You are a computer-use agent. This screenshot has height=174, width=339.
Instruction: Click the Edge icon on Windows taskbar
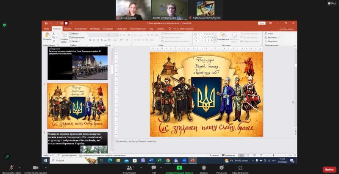pos(110,160)
